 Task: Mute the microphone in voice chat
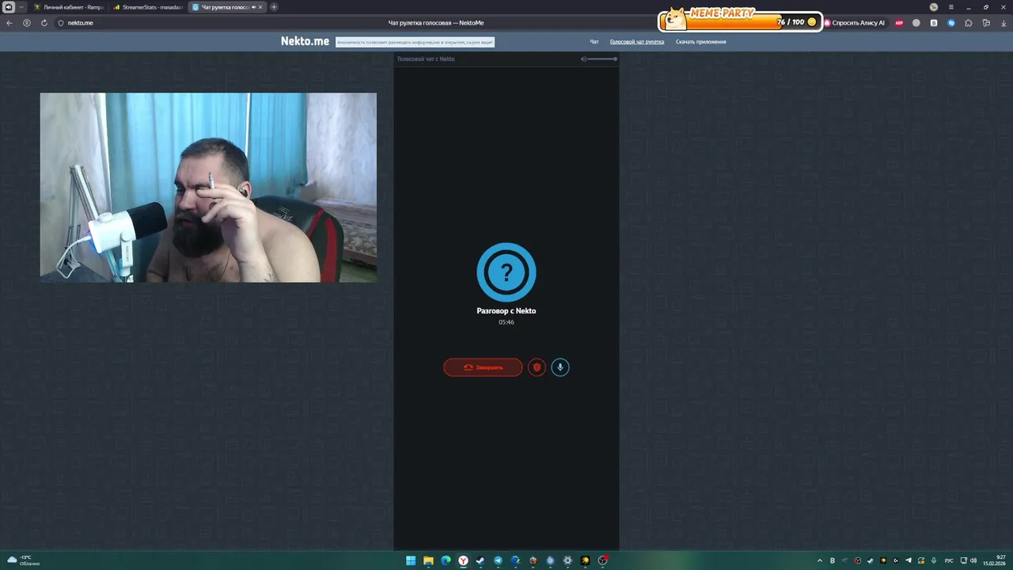(x=560, y=367)
